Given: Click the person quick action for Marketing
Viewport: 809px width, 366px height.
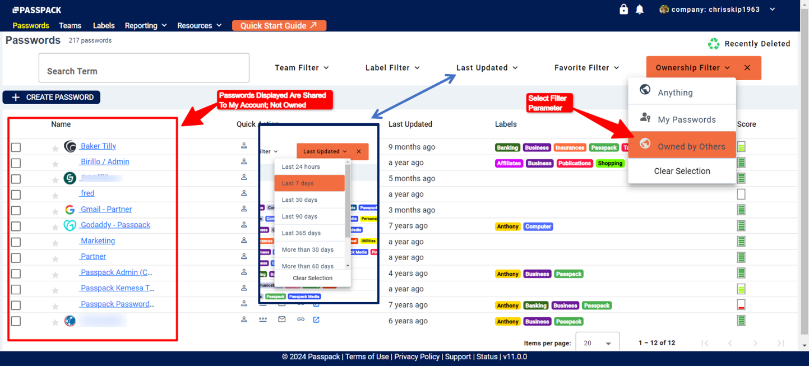Looking at the screenshot, I should coord(244,240).
